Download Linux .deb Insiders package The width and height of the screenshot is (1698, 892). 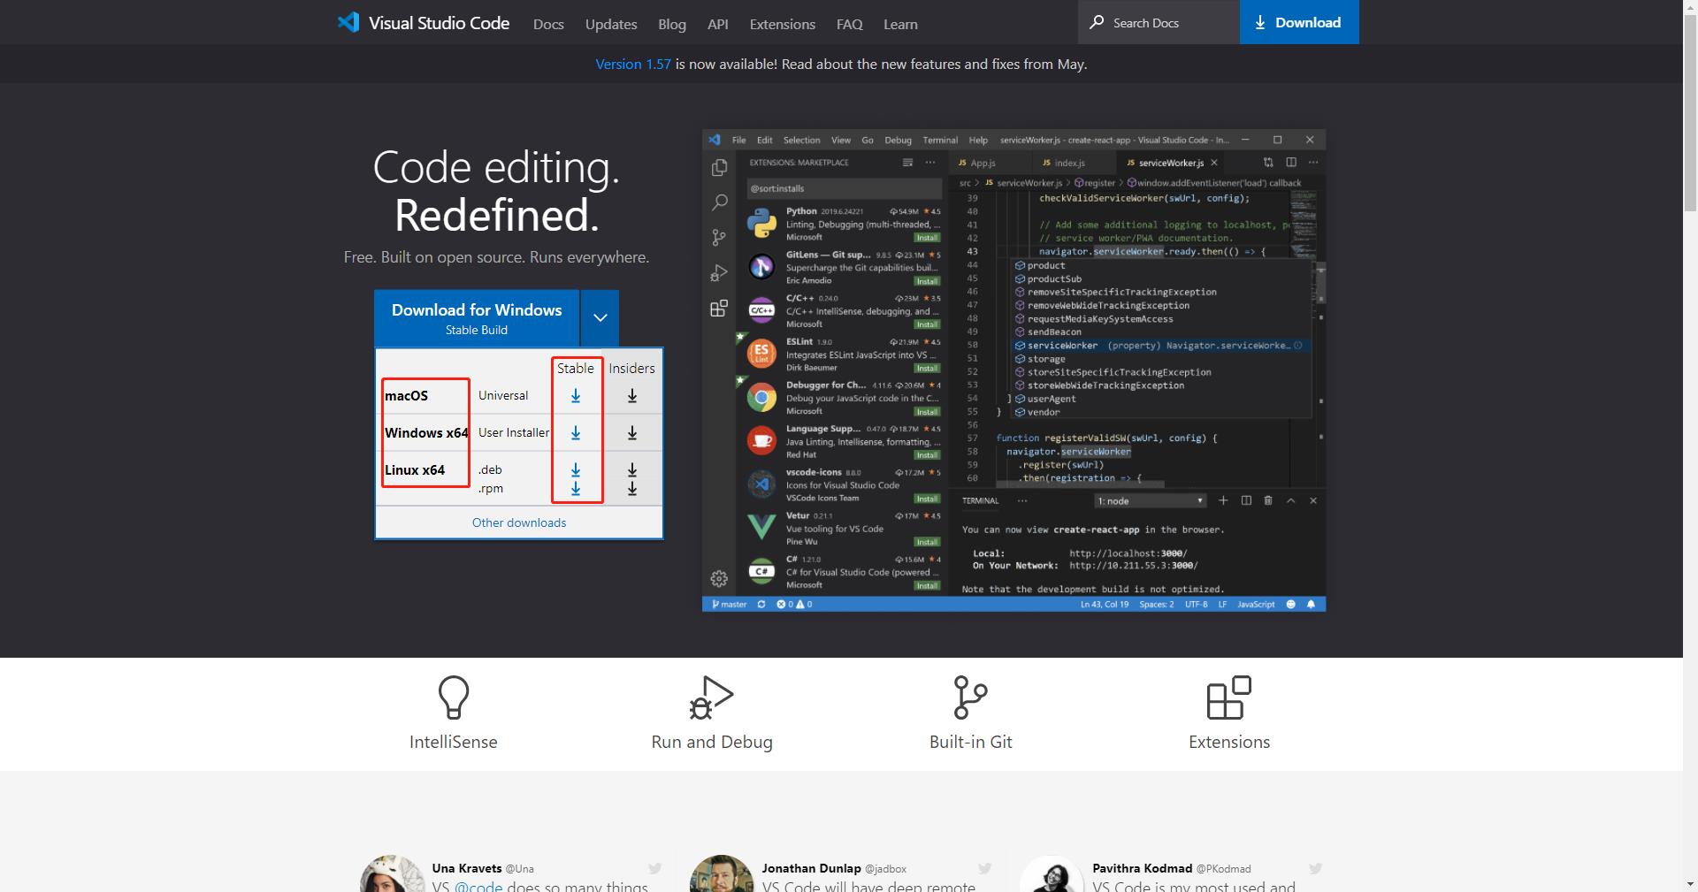click(632, 469)
